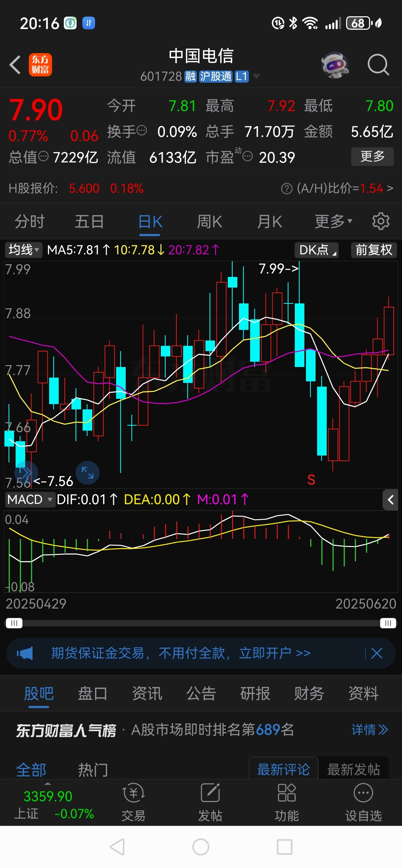Grab left date range slider handle

pos(14,623)
